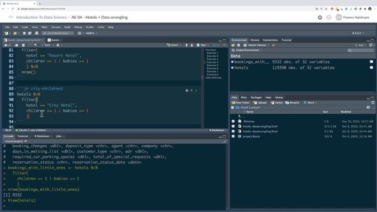This screenshot has height=212, width=377.
Task: Click the Open File folder icon
Action: pyautogui.click(x=15, y=33)
